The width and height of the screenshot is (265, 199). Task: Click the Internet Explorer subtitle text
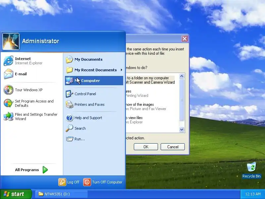tap(29, 63)
